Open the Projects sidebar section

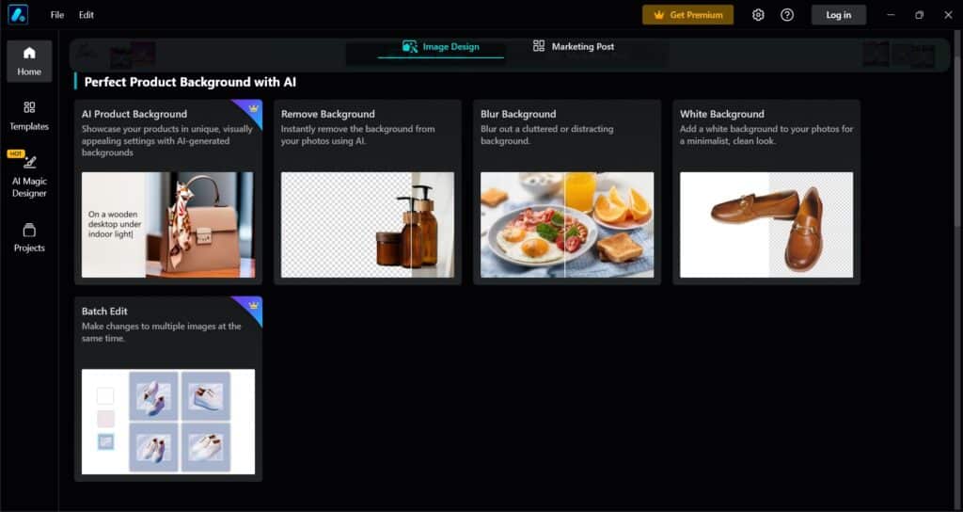(29, 238)
